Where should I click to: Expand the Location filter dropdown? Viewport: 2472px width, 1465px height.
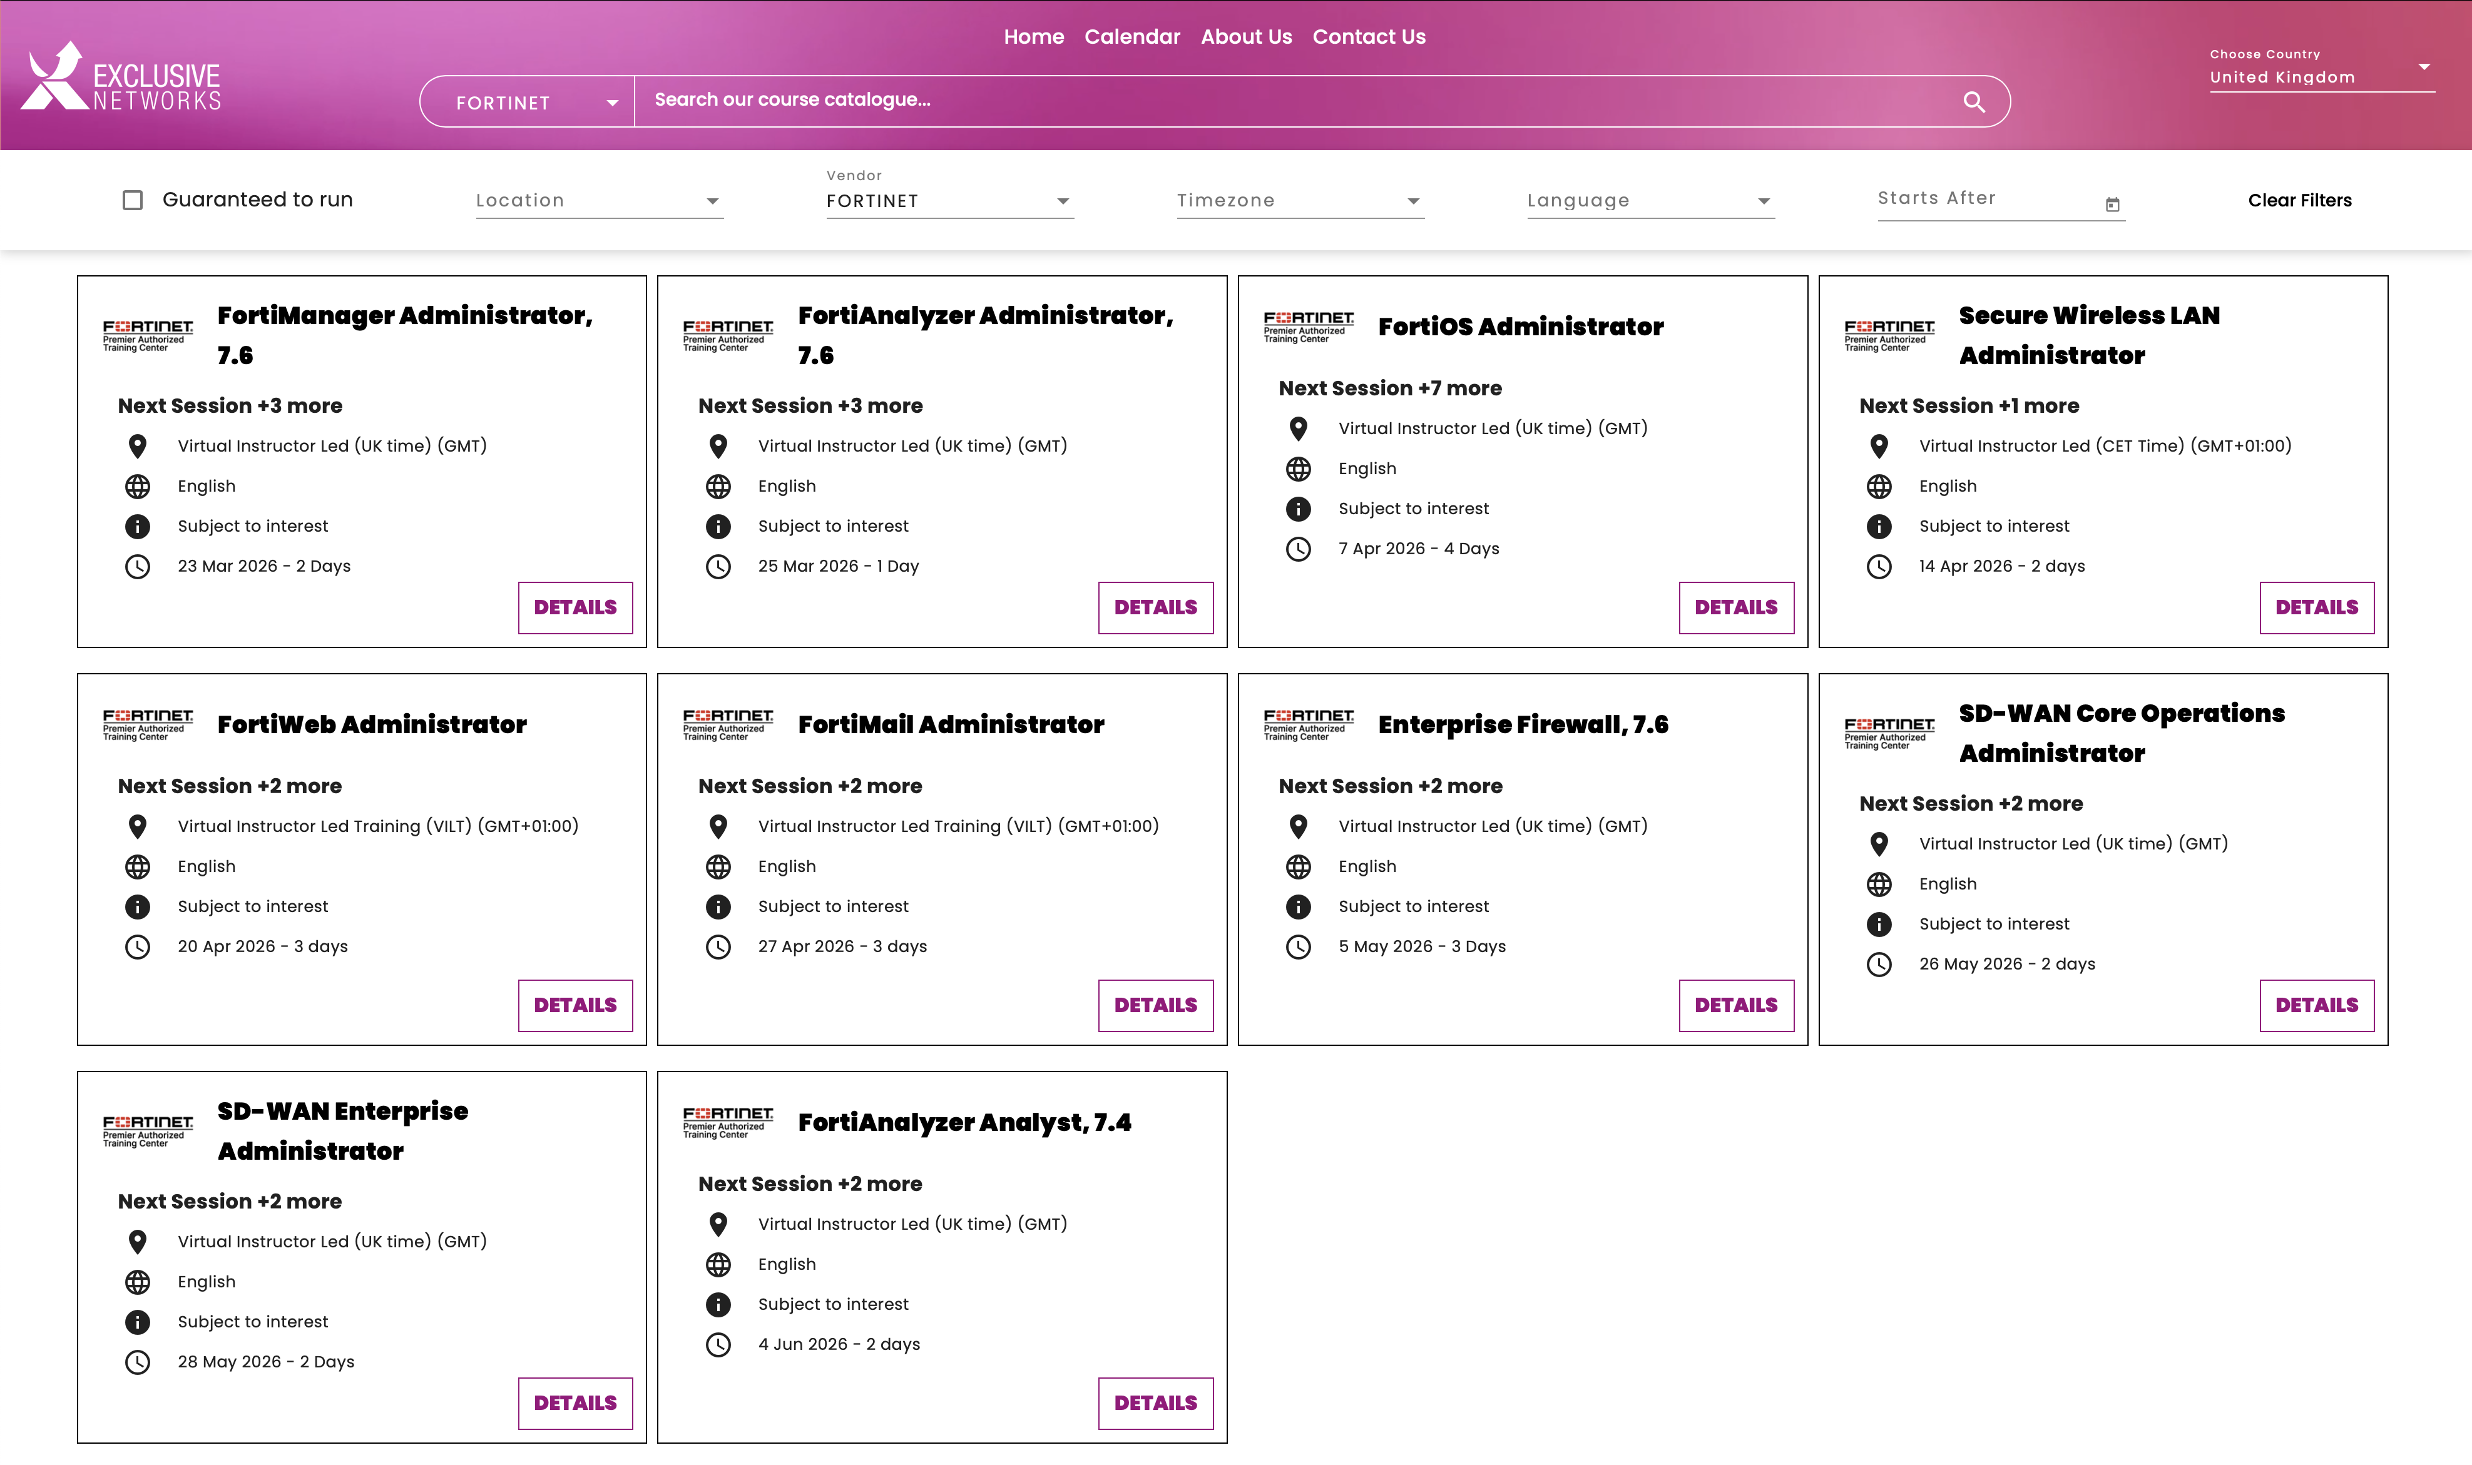(x=600, y=200)
